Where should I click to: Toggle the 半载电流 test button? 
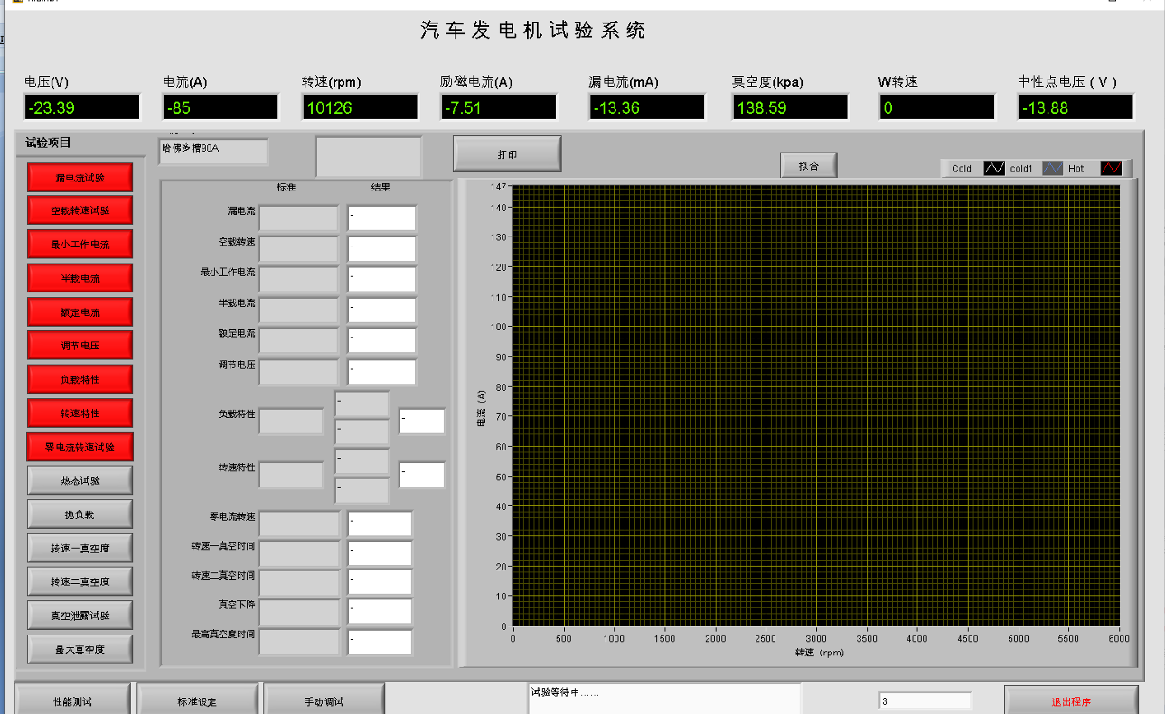[80, 278]
